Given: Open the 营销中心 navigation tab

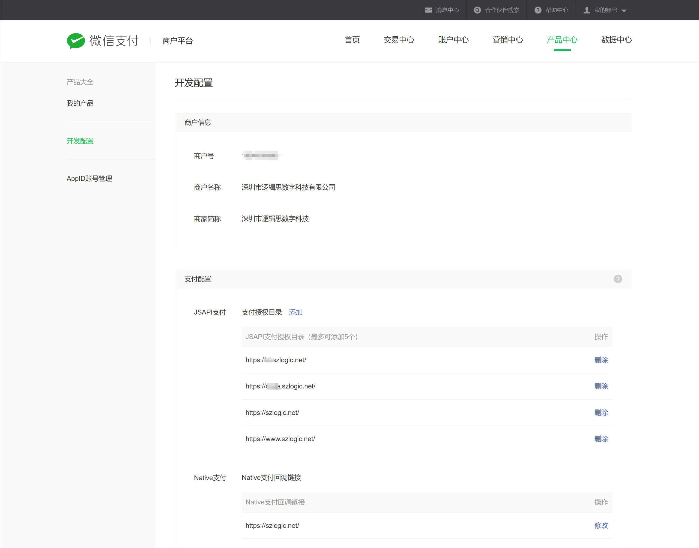Looking at the screenshot, I should pos(508,40).
